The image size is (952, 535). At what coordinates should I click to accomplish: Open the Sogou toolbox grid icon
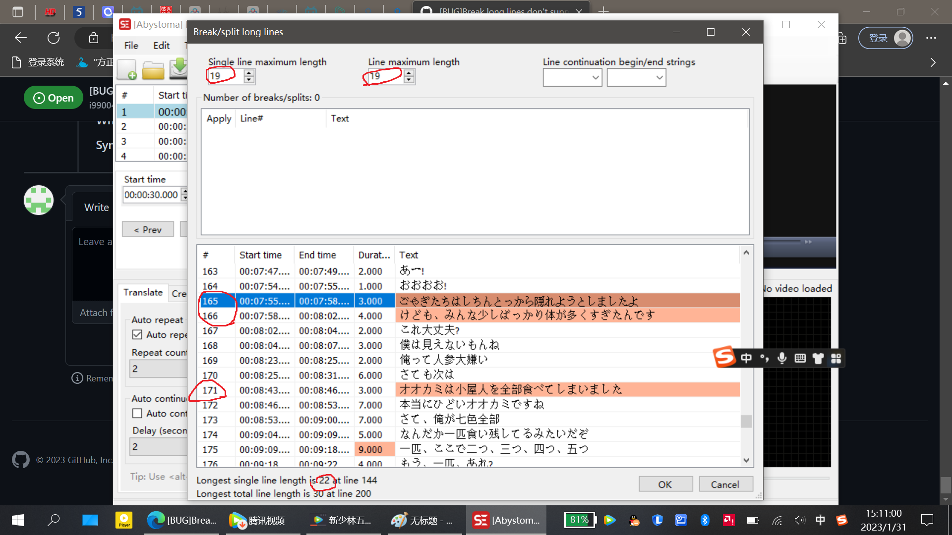(836, 358)
